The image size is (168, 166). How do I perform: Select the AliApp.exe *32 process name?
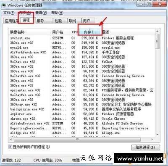(x=23, y=133)
